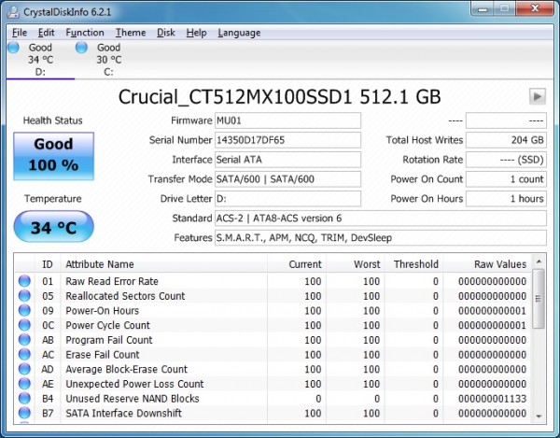Minimize the CrystalDiskInfo window
Screen dimensions: 560x438
(x=483, y=9)
